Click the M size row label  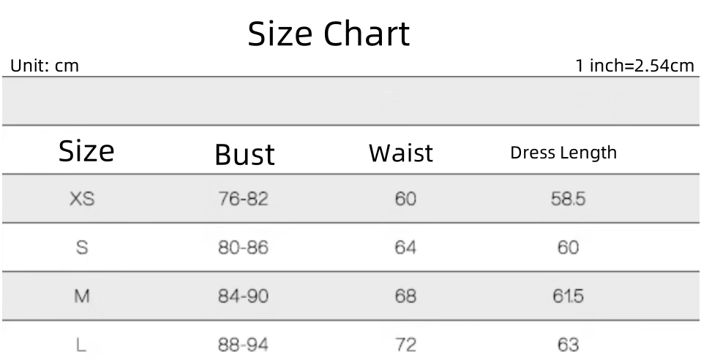pyautogui.click(x=82, y=296)
